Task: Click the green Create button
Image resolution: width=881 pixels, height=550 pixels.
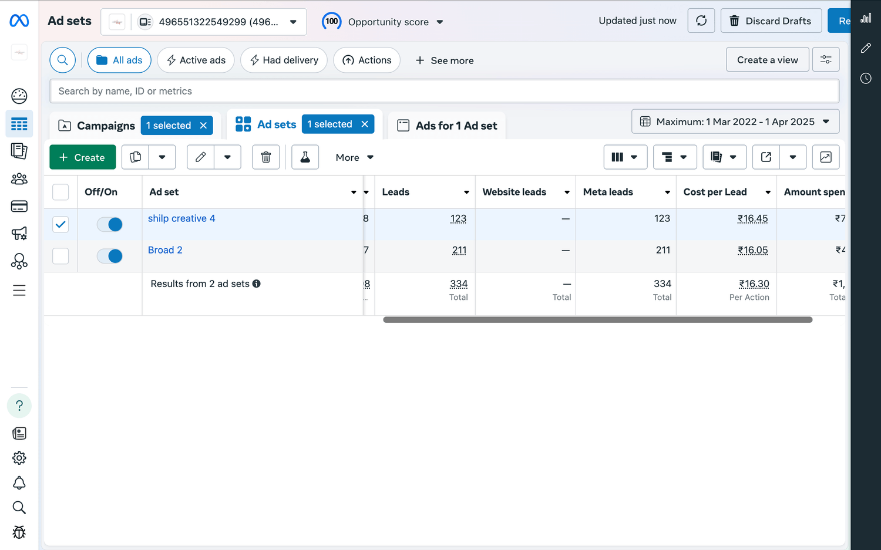Action: tap(82, 157)
